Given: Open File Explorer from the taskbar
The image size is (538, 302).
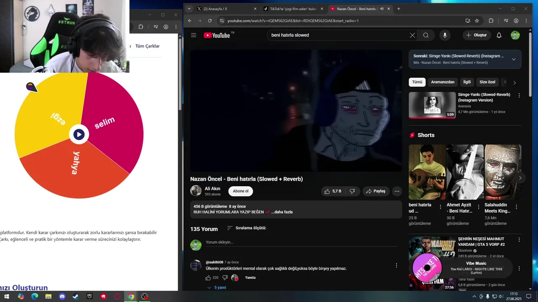Looking at the screenshot, I should [x=48, y=297].
